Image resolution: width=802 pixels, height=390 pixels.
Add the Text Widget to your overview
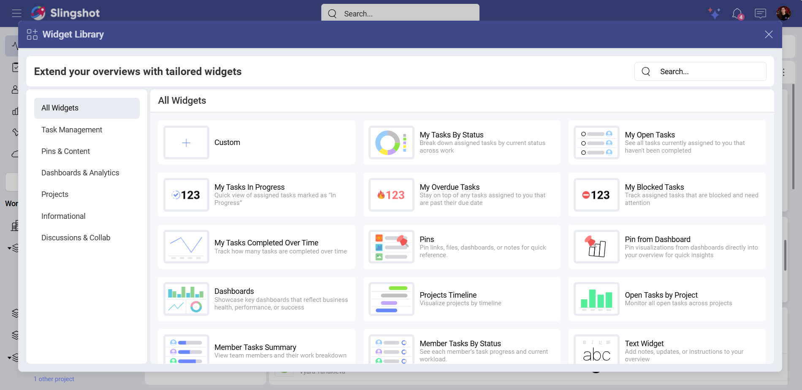tap(667, 350)
